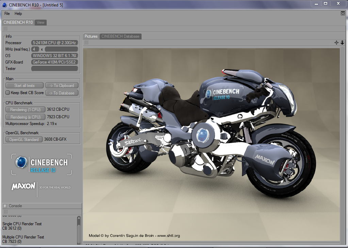Click the picture viewport move icon
This screenshot has height=248, width=348.
[336, 42]
